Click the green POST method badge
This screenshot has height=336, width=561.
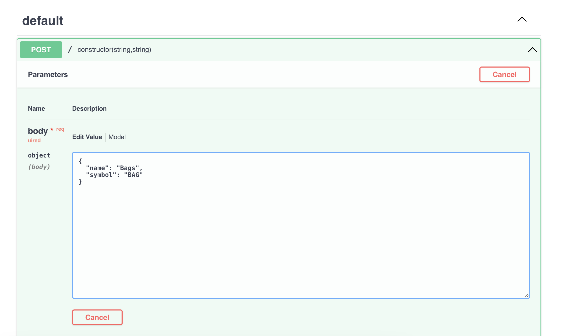[x=41, y=50]
